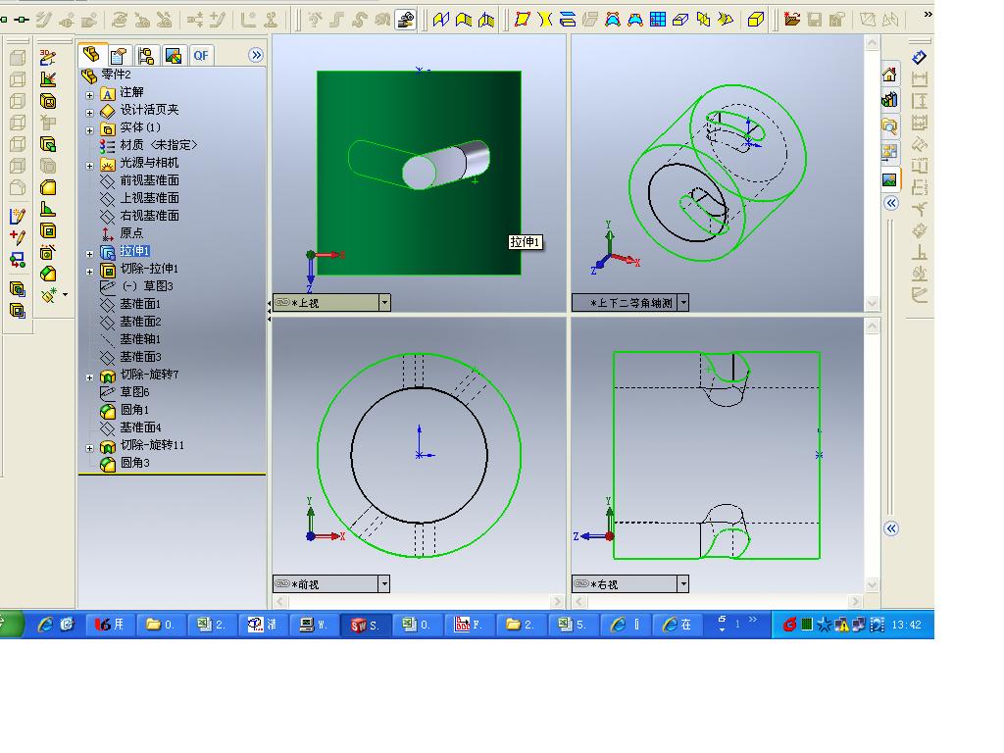Collapse the task pane with upper chevron
This screenshot has height=753, width=1004.
click(891, 204)
